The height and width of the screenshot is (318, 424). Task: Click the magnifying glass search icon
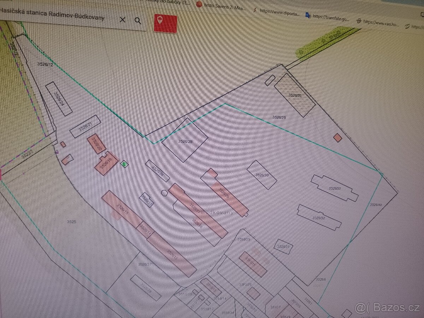tap(138, 20)
